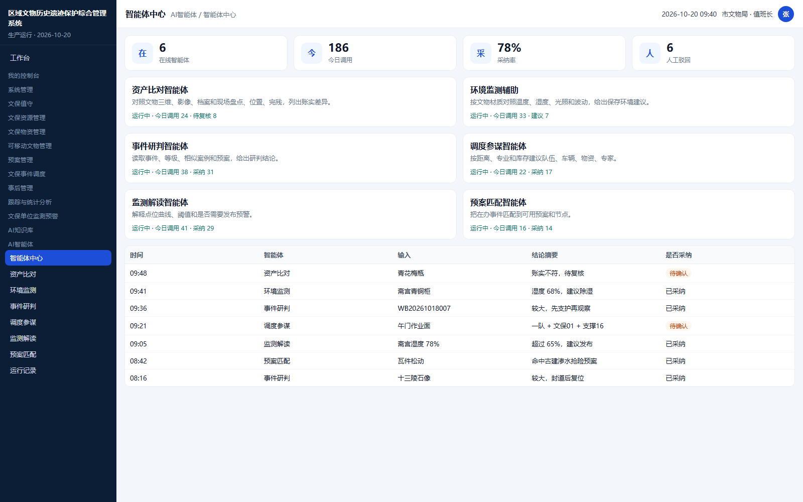Open 资产比对 in the sidebar
Screen dimensions: 803x502
58,274
